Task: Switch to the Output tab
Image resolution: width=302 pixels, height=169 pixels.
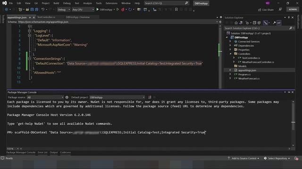Action: (x=53, y=152)
